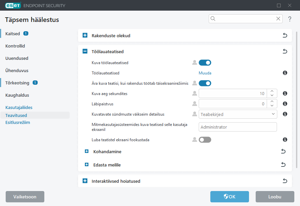Expand Kohandamine subsection
The height and width of the screenshot is (206, 300).
[87, 151]
